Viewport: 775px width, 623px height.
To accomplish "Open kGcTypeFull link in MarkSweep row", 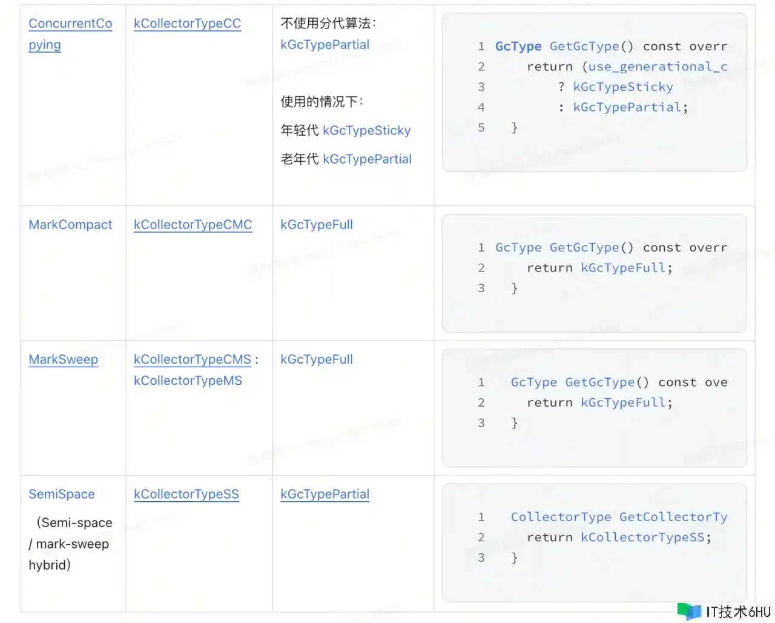I will coord(316,359).
